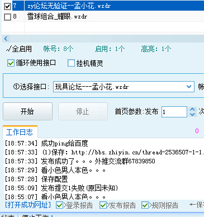Check row 8 雪球组合 checkbox

pyautogui.click(x=7, y=17)
